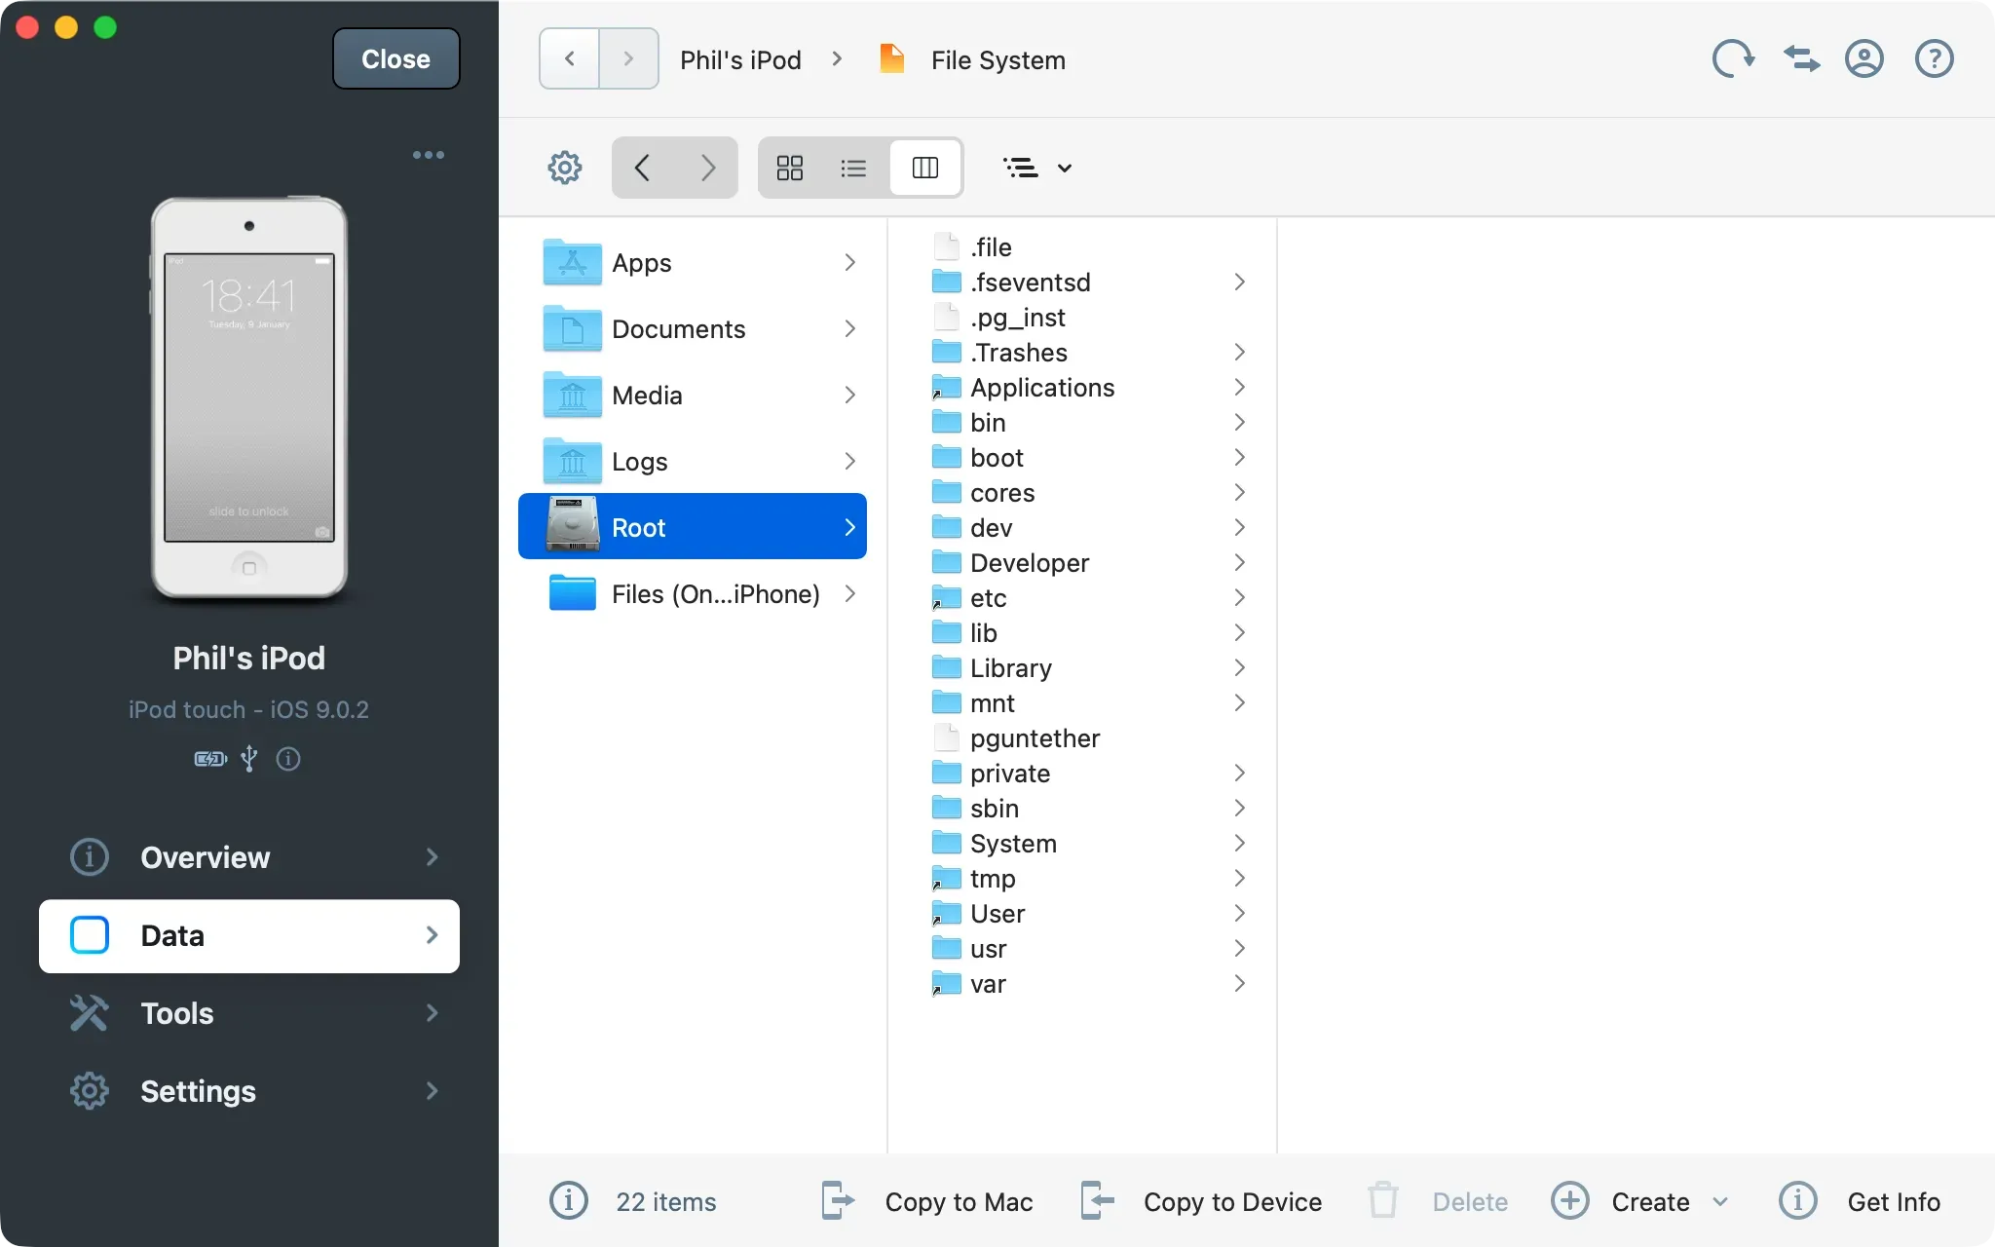Image resolution: width=1995 pixels, height=1247 pixels.
Task: Click the device options ellipsis menu
Action: click(x=429, y=154)
